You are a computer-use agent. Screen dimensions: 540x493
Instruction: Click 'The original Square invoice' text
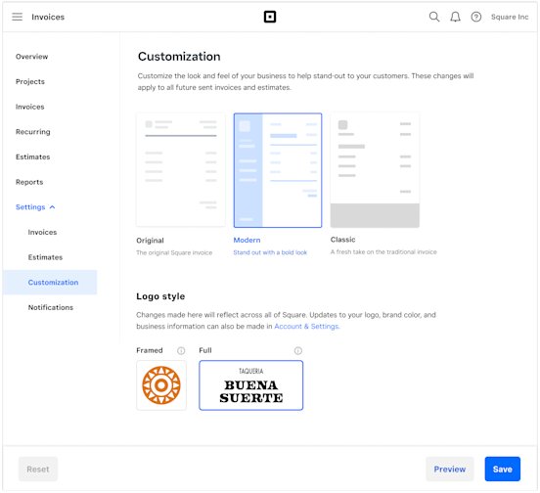tap(174, 252)
